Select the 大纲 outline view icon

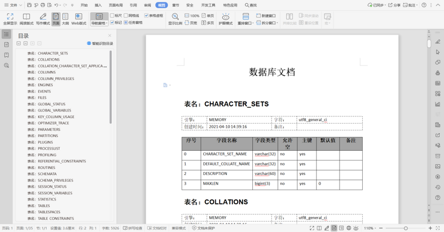coord(66,19)
